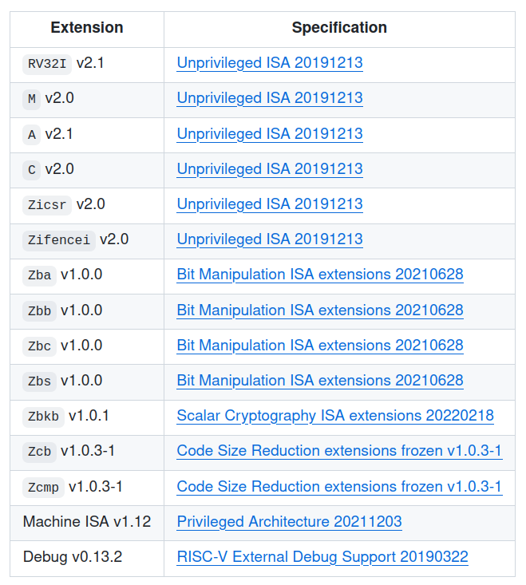Open Unprivileged ISA link in RV32I row
Screen dimensions: 526x585
tap(270, 63)
